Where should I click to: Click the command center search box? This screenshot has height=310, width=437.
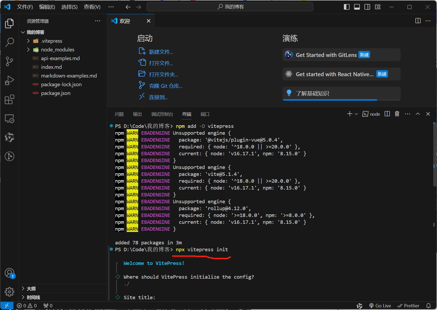[x=230, y=7]
